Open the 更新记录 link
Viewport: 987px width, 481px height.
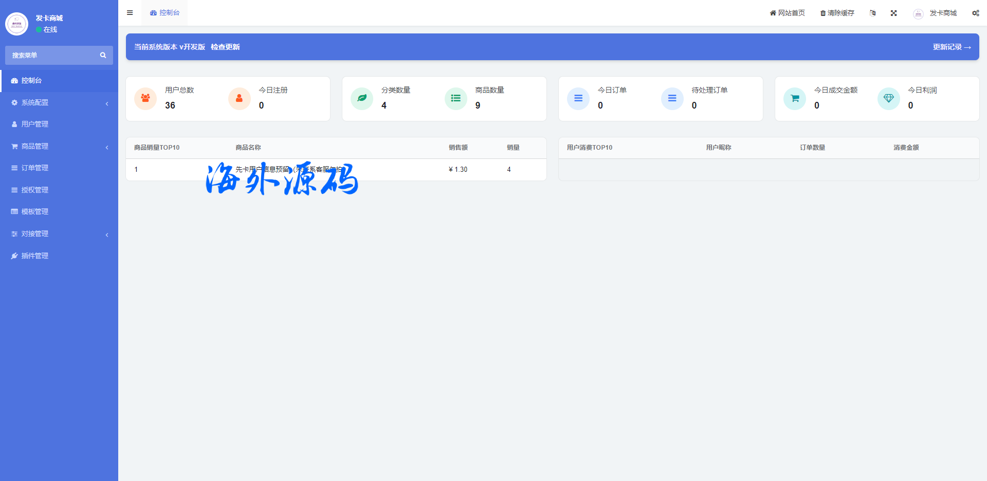(x=952, y=47)
